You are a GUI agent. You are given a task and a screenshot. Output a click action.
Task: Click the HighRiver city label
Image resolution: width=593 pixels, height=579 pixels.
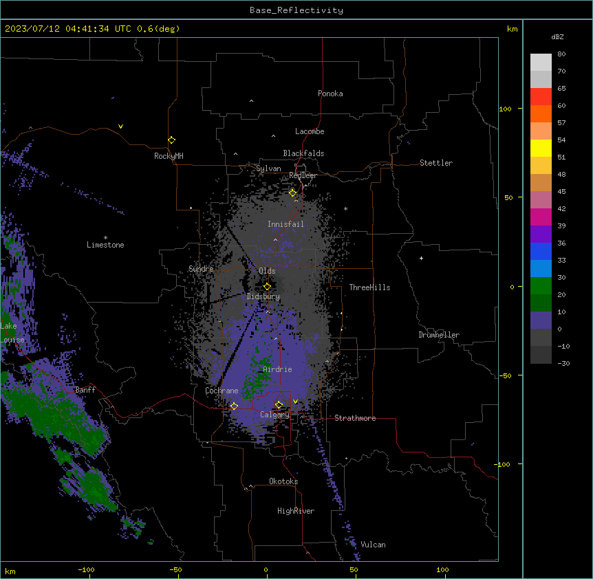click(x=295, y=511)
